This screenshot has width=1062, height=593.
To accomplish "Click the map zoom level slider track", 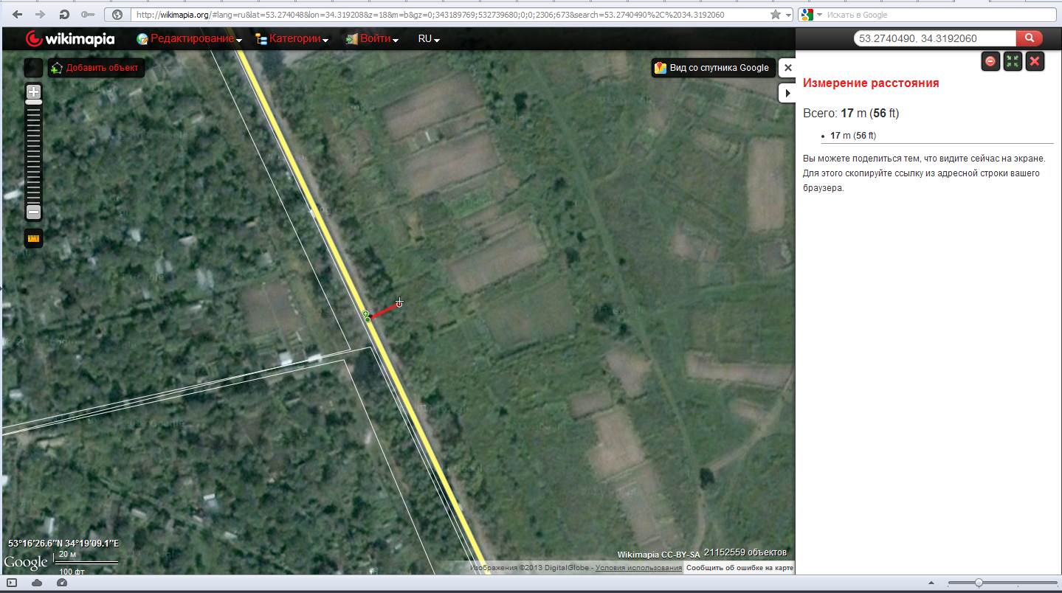I will [x=33, y=155].
